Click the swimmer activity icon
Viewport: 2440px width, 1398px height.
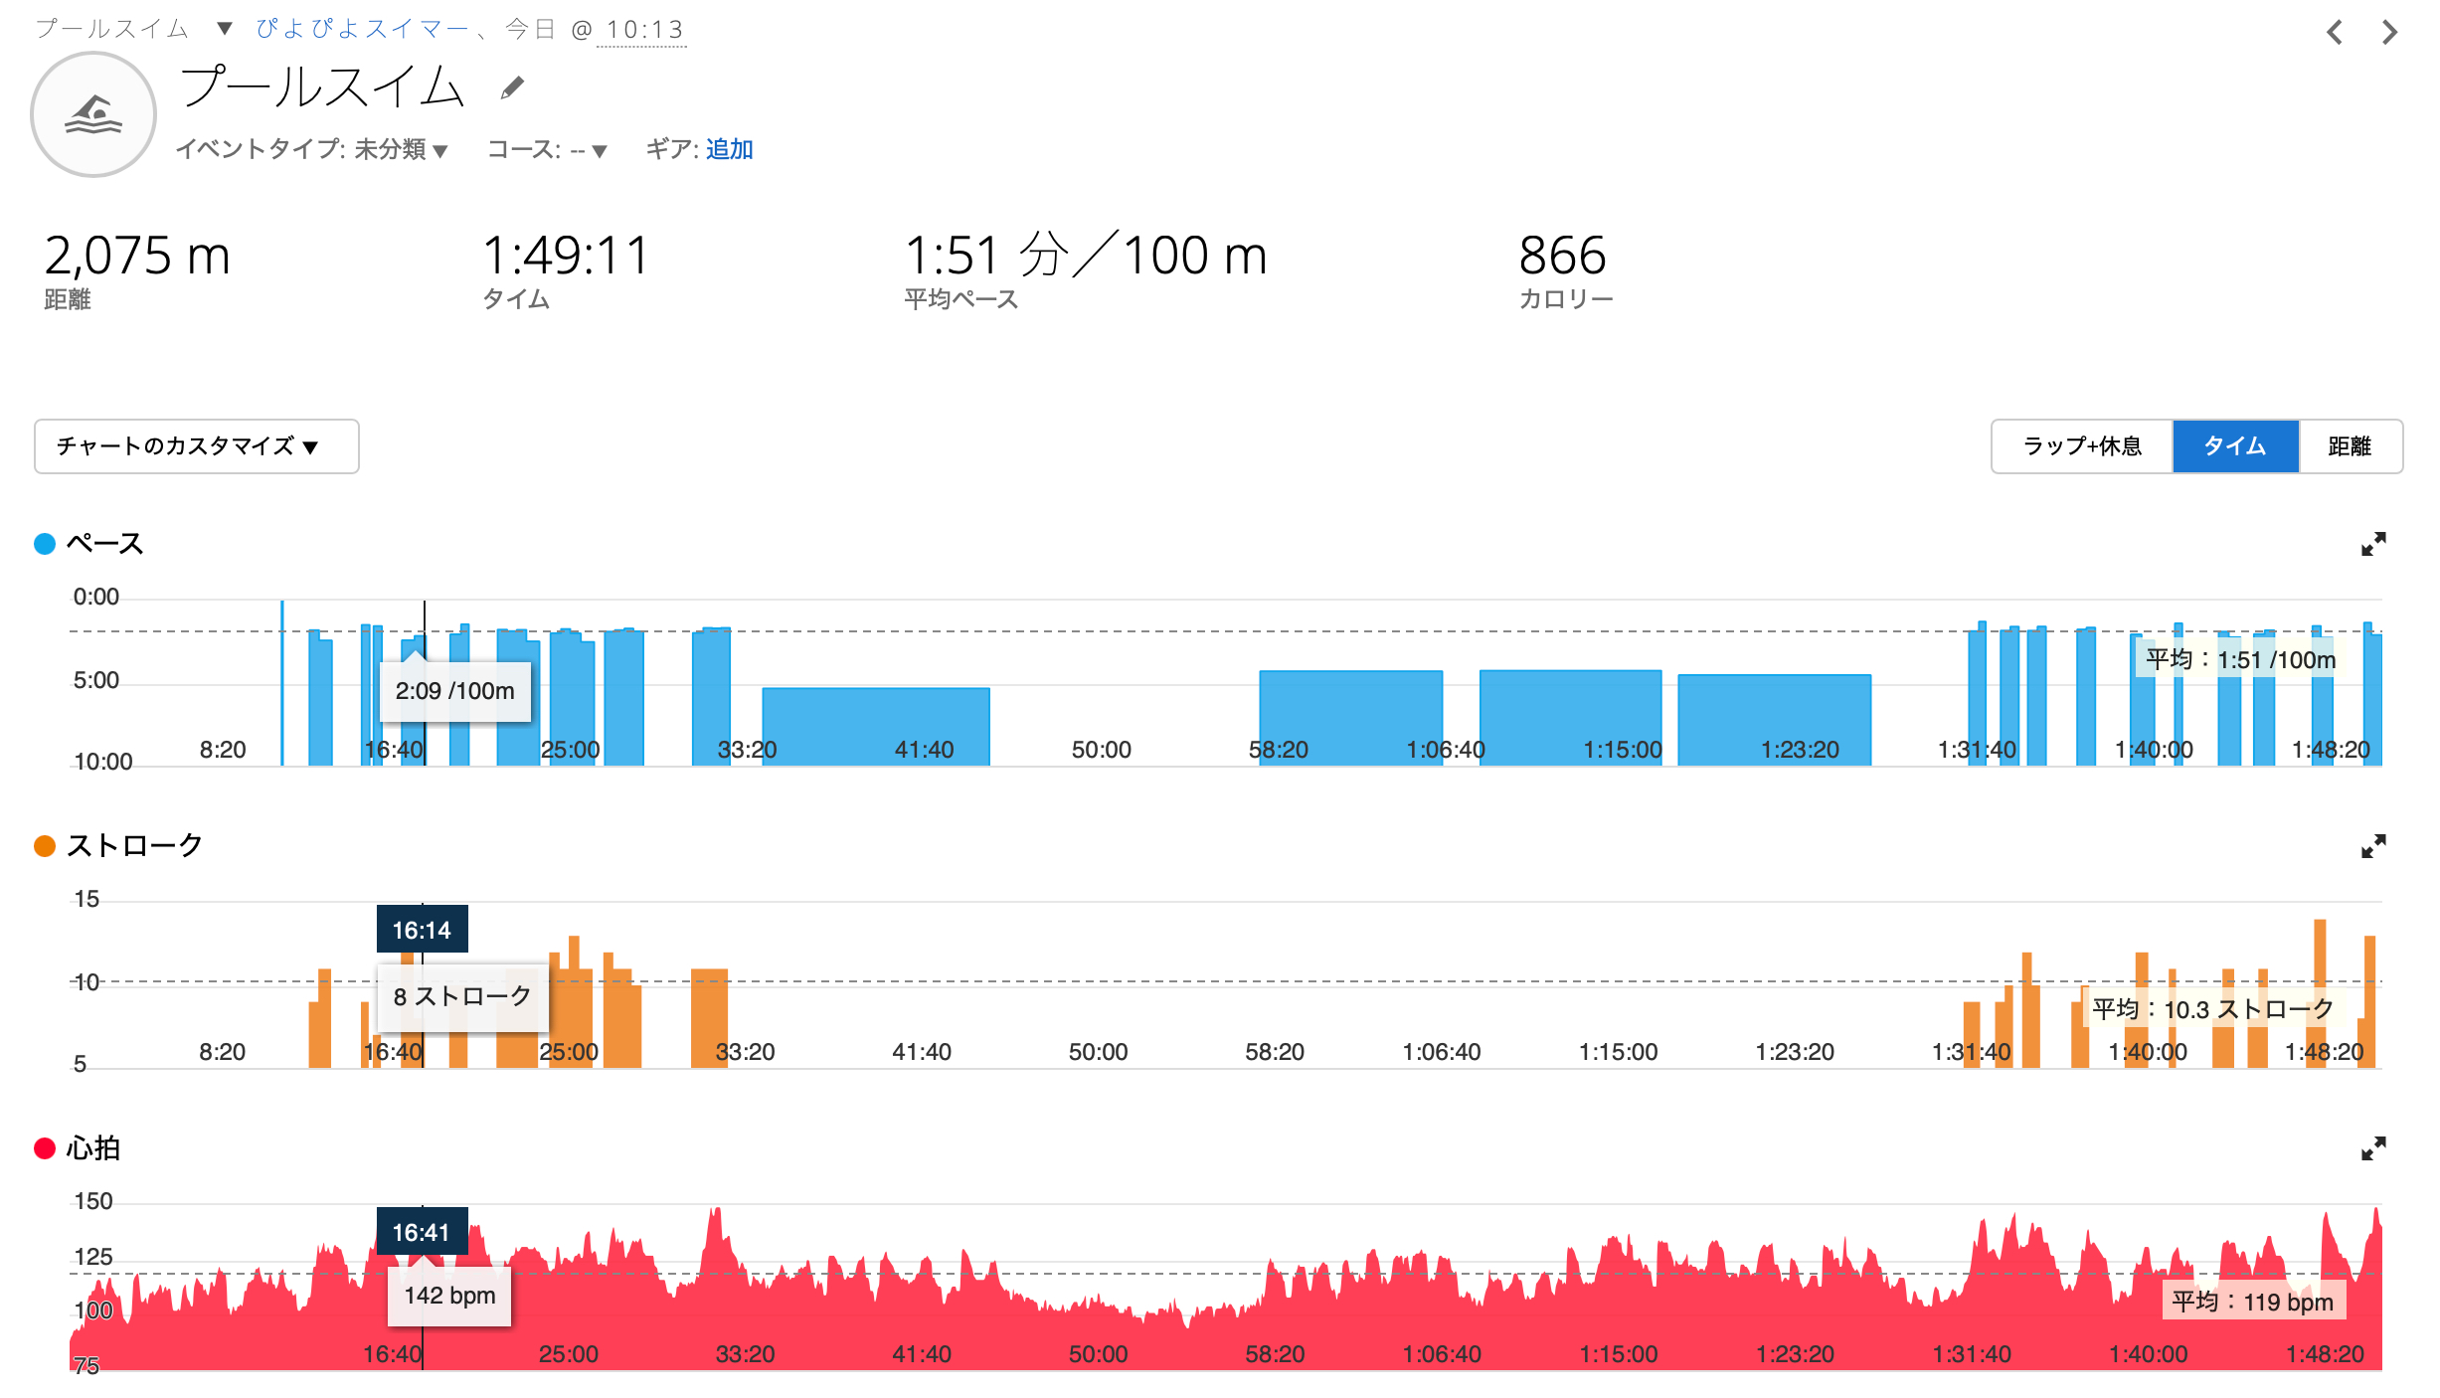93,115
